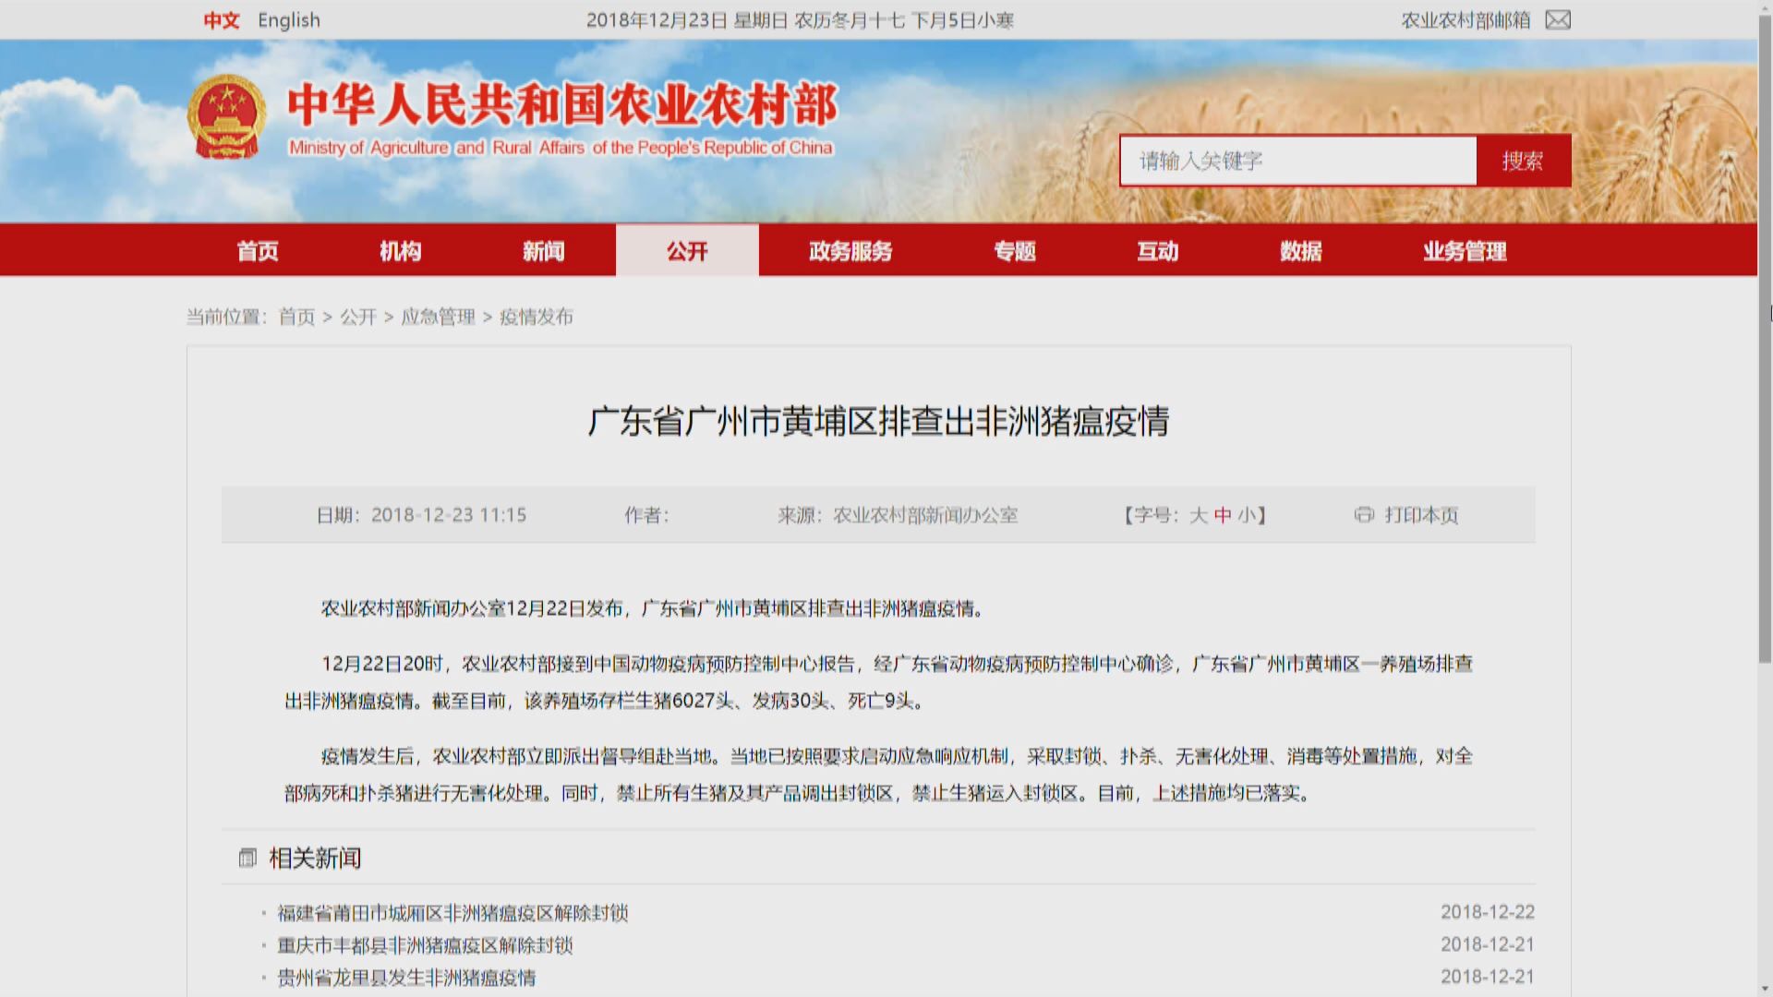Click the mail envelope icon
This screenshot has height=997, width=1773.
1559,19
